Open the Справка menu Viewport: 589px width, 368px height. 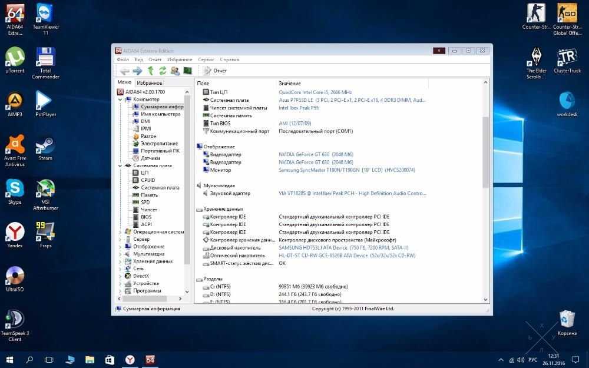pos(229,59)
